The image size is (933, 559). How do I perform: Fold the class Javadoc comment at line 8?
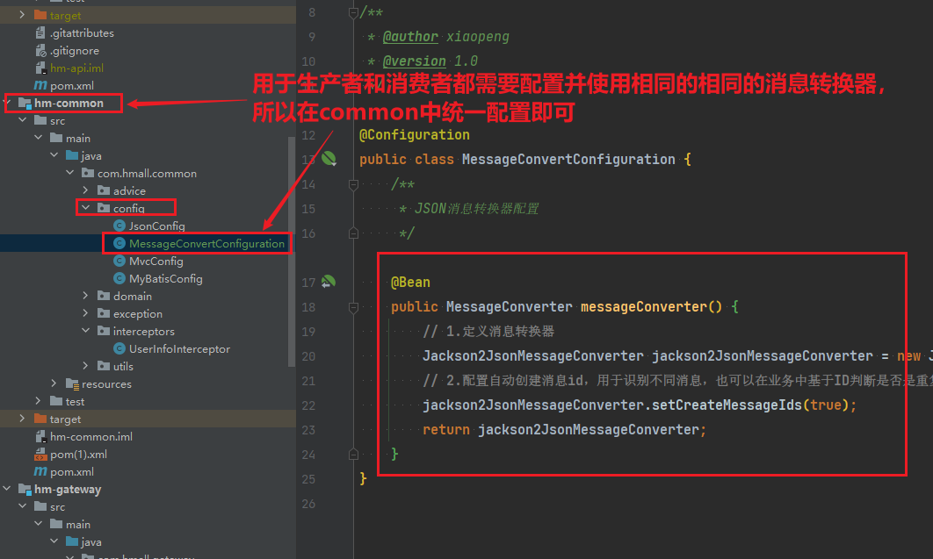pos(353,12)
